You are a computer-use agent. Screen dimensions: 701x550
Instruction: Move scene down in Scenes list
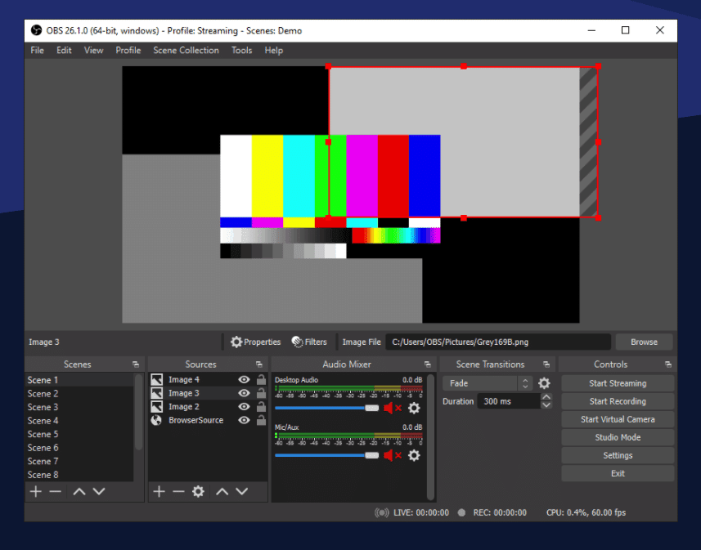[x=99, y=491]
